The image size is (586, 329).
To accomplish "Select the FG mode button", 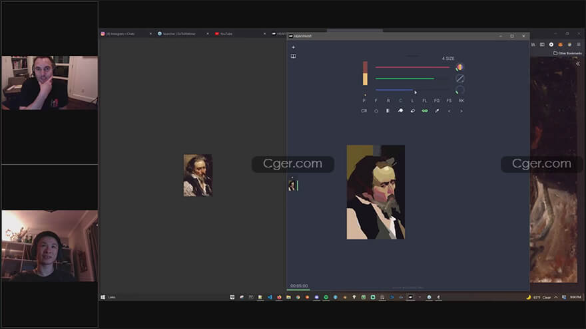I will click(x=437, y=101).
